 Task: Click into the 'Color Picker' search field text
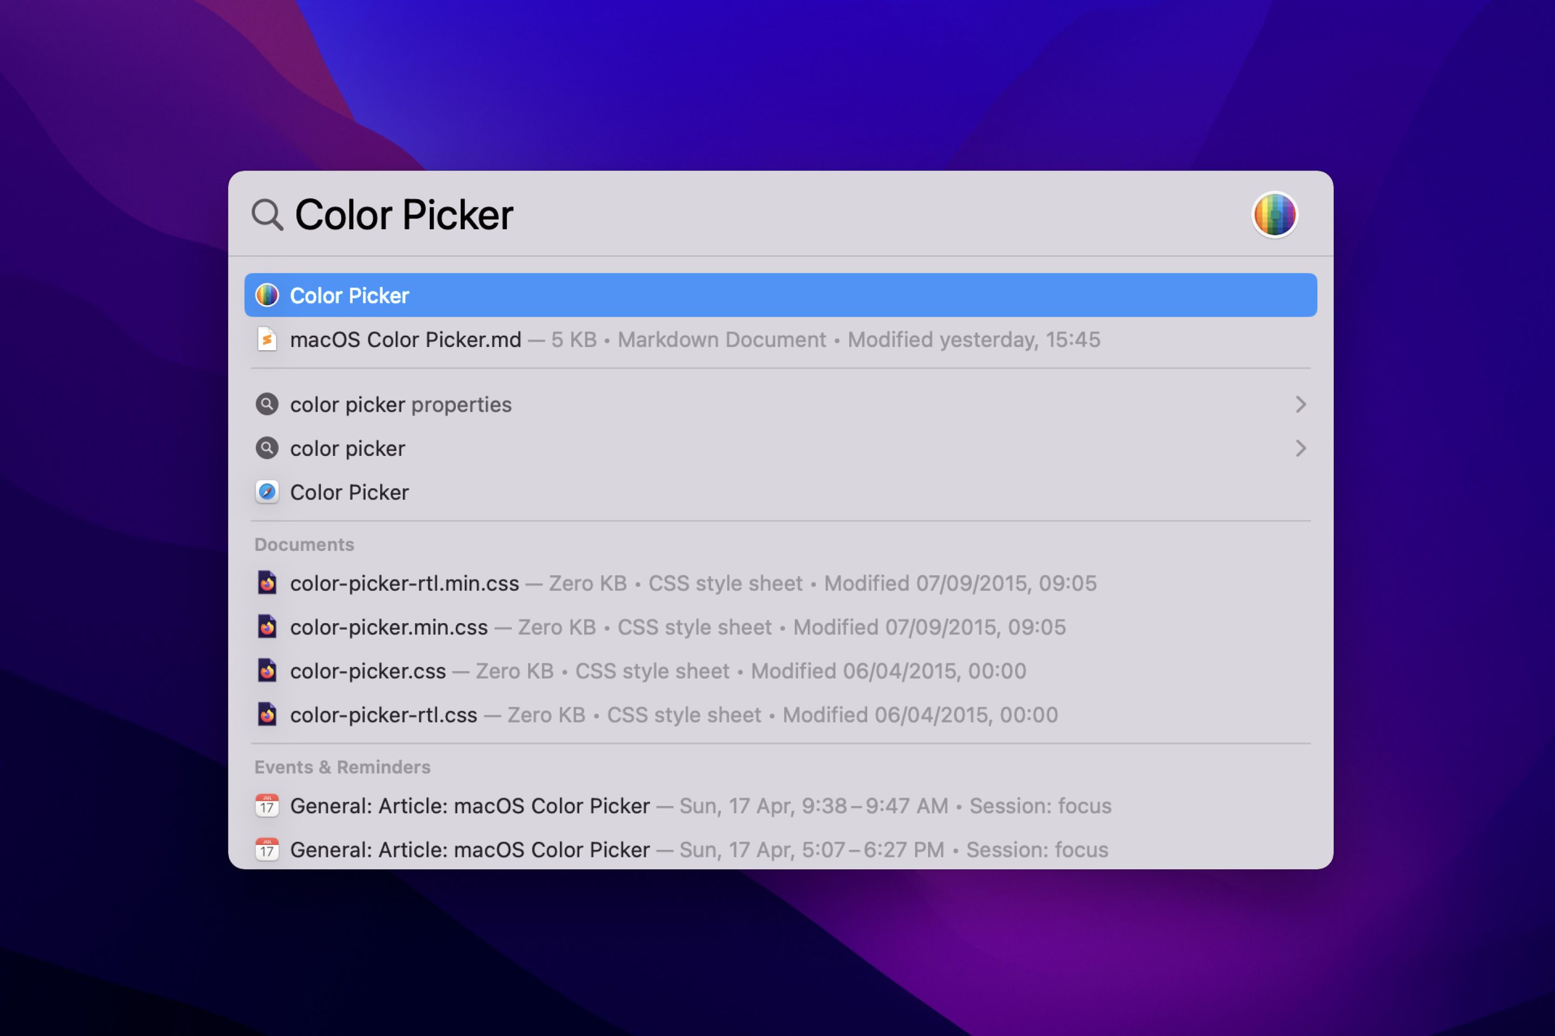click(x=404, y=215)
